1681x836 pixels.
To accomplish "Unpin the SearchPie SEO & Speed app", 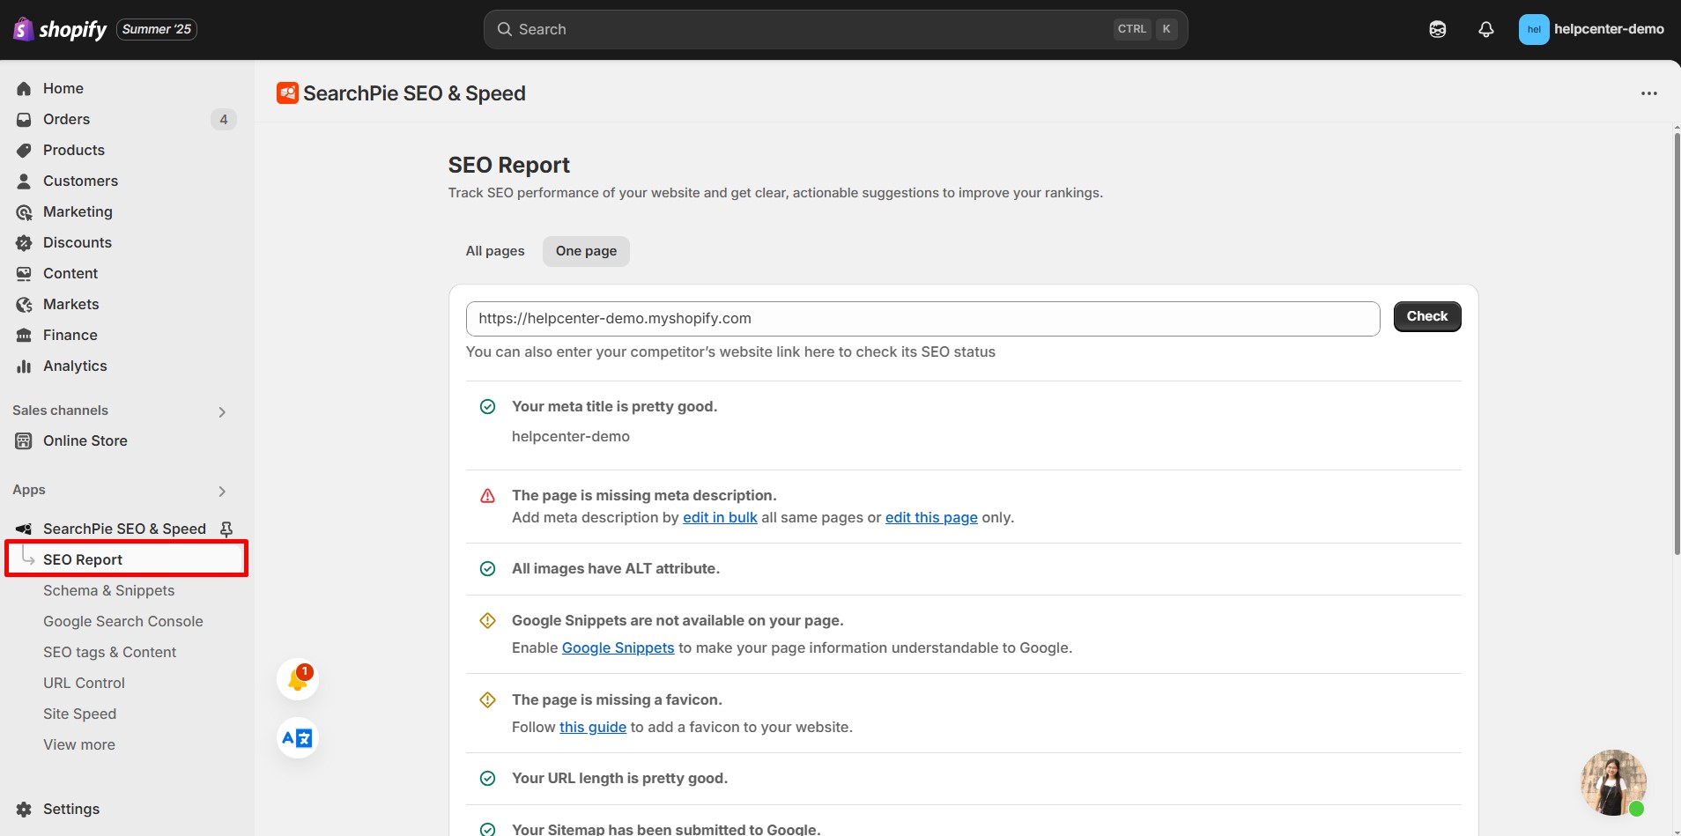I will 226,529.
